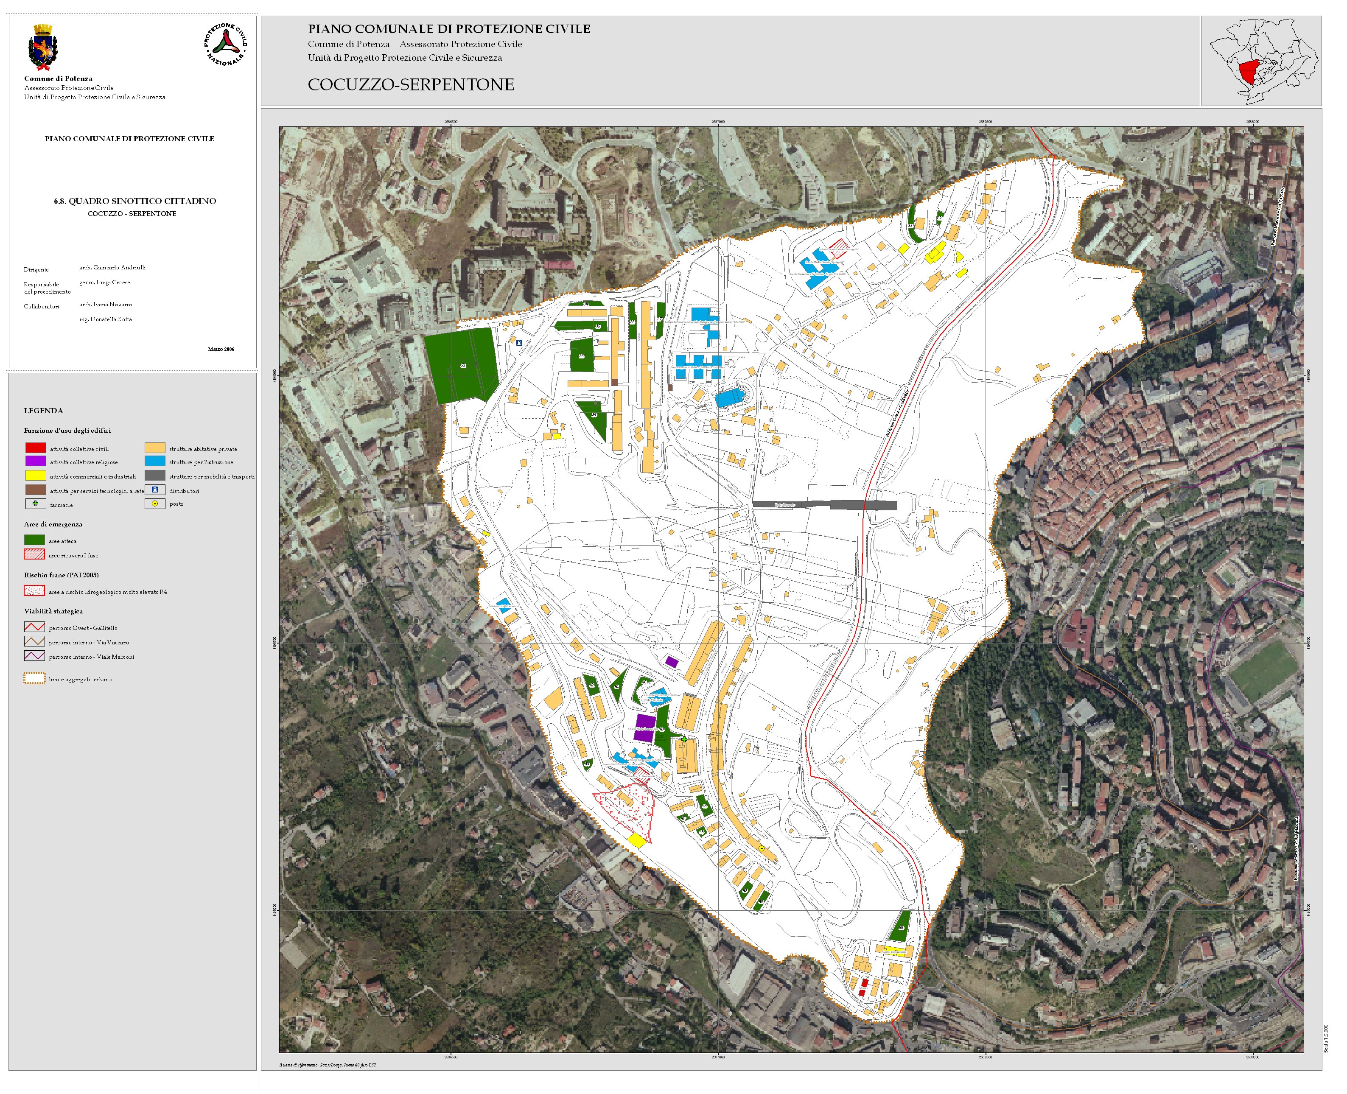Click the farmacie green cross legend icon

[x=35, y=504]
